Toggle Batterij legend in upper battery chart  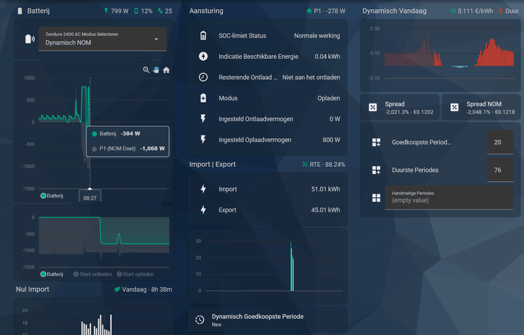[52, 196]
